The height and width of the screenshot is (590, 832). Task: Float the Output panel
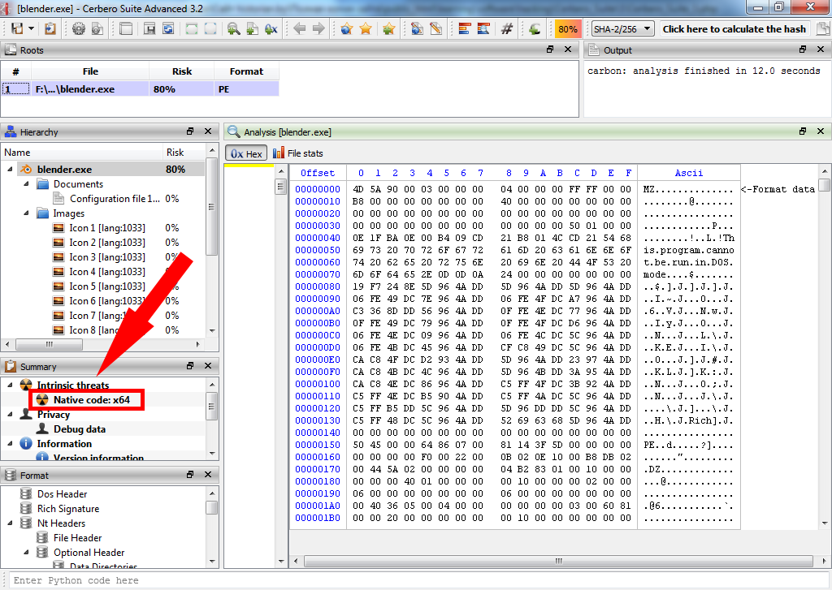[x=801, y=50]
